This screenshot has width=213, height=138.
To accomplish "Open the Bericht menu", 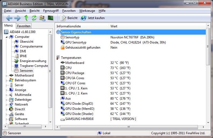I will [x=34, y=11].
